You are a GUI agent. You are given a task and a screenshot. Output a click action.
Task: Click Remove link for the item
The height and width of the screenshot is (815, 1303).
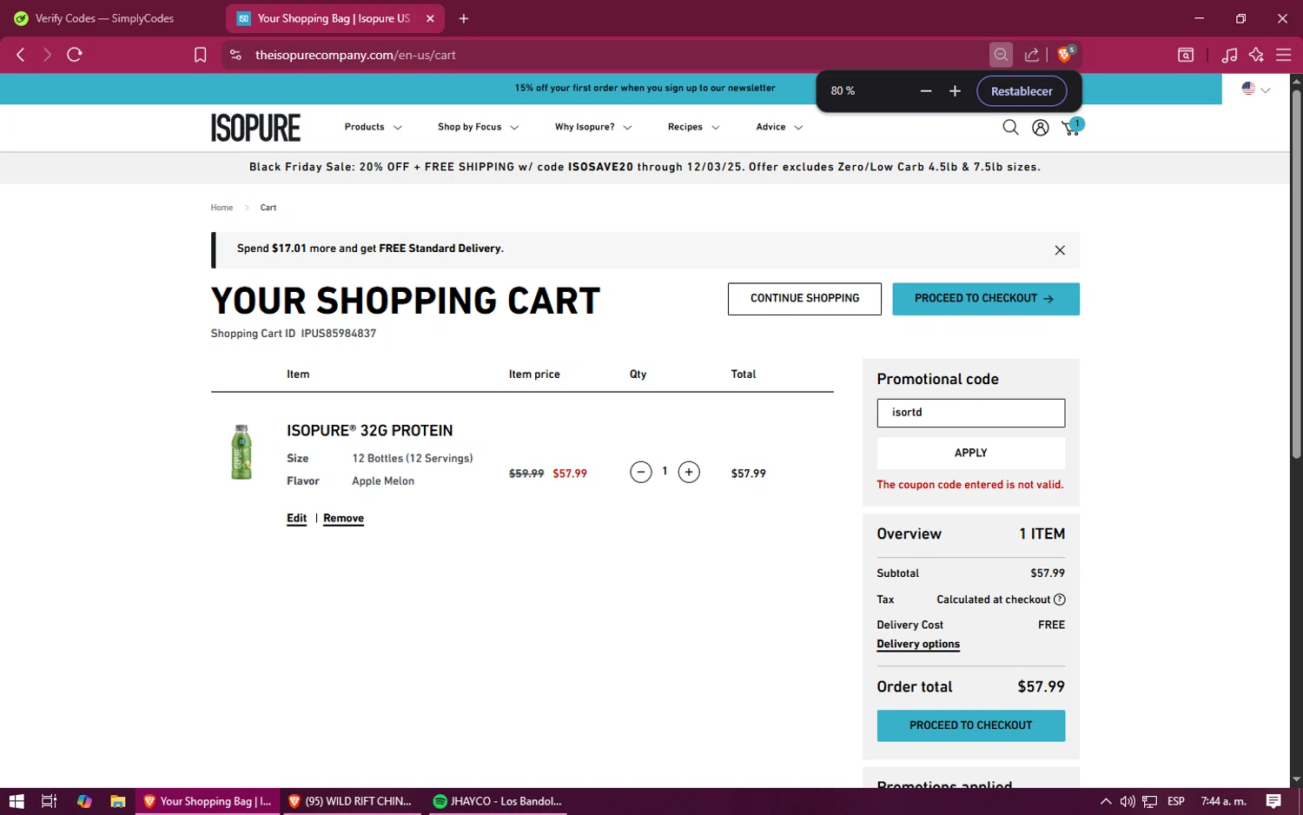click(343, 519)
